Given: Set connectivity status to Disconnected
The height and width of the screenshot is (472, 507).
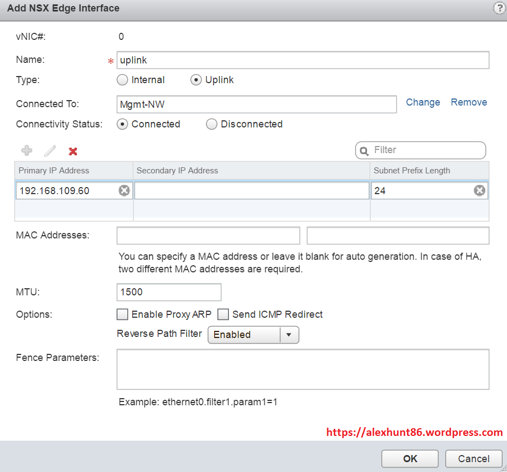Looking at the screenshot, I should coord(212,124).
